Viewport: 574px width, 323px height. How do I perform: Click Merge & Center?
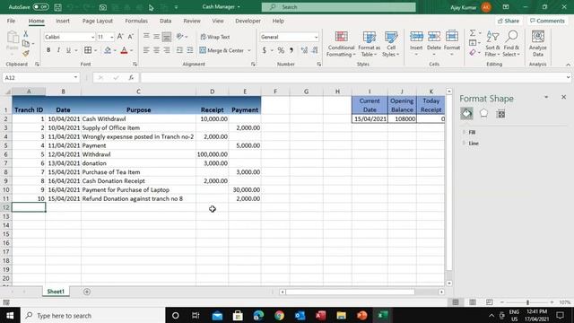[222, 50]
